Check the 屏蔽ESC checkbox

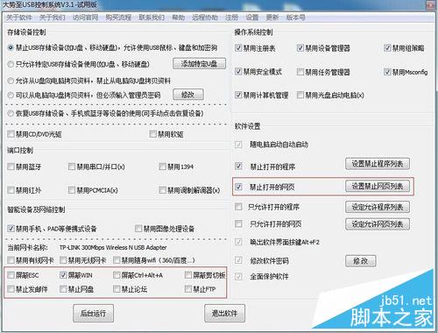[11, 275]
